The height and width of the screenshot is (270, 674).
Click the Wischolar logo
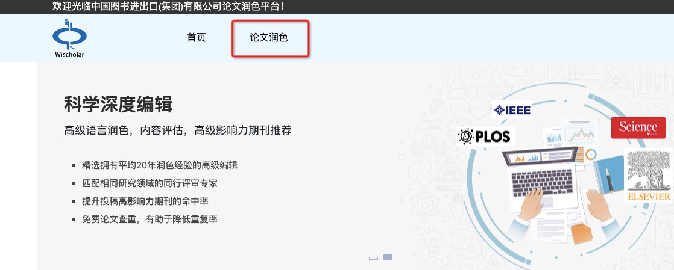pos(69,38)
